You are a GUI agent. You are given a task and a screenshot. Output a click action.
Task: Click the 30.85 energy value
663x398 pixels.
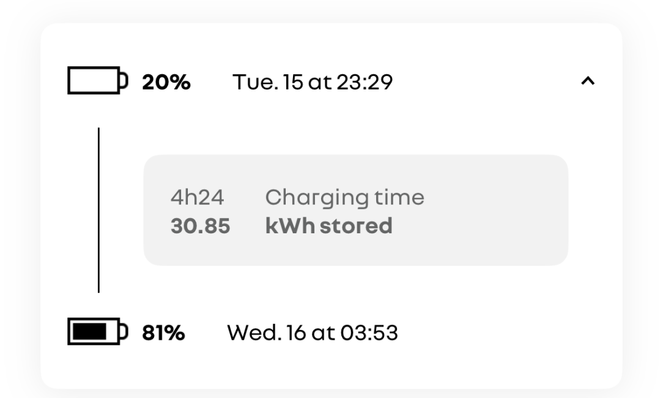[x=201, y=226]
